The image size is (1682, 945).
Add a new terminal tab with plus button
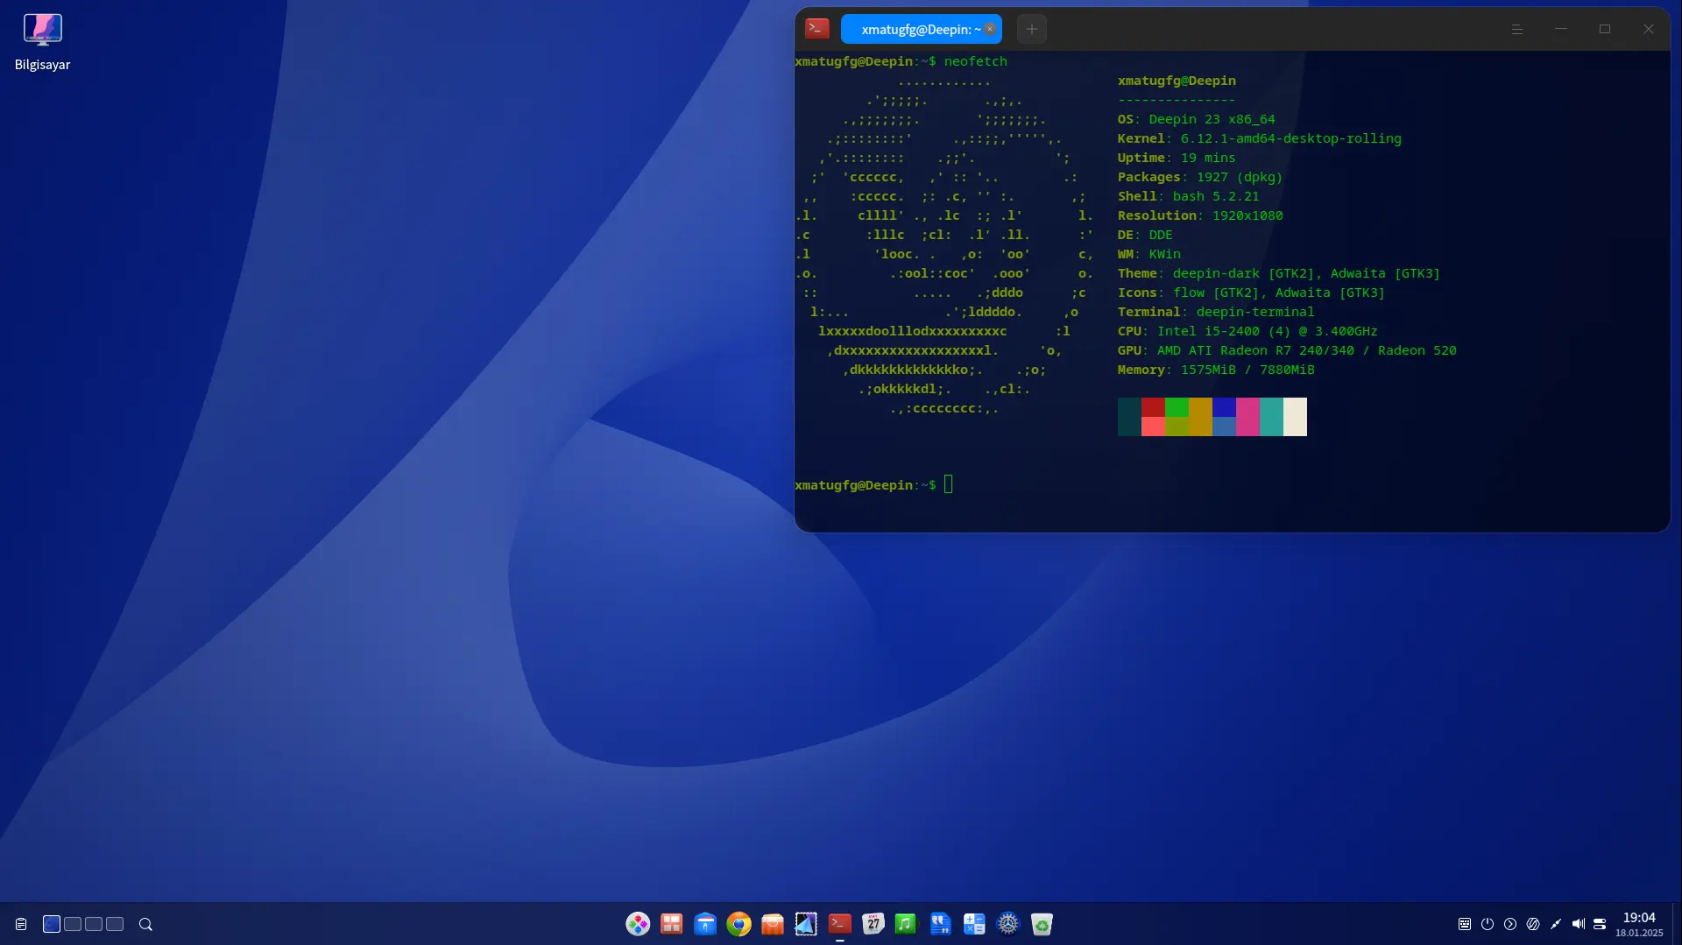click(1032, 29)
